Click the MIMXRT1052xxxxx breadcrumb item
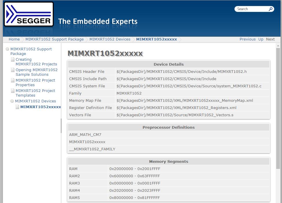Screen dimensions: 282x203 156,39
